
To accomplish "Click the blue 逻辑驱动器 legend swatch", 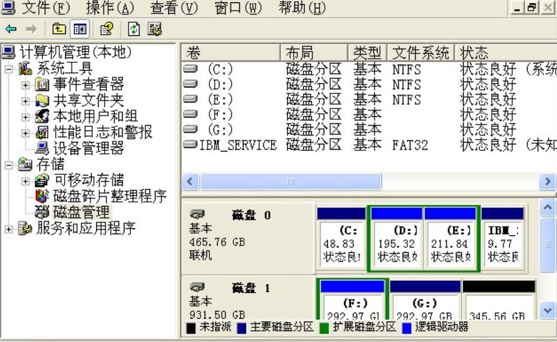I will coord(407,328).
